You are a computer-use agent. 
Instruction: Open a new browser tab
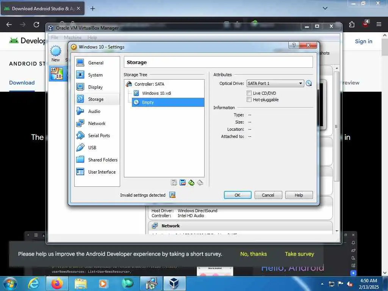[x=92, y=8]
